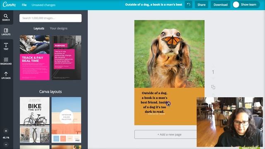Screen dimensions: 265x149
Task: Open the Background panel in sidebar
Action: tap(6, 61)
